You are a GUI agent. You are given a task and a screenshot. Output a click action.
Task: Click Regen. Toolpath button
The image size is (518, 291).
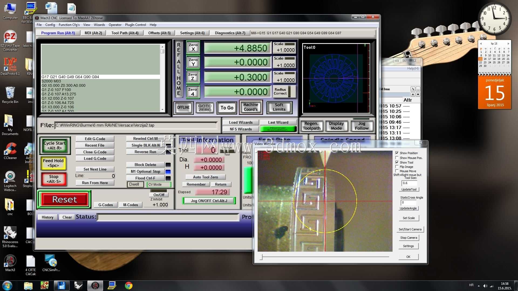click(312, 126)
